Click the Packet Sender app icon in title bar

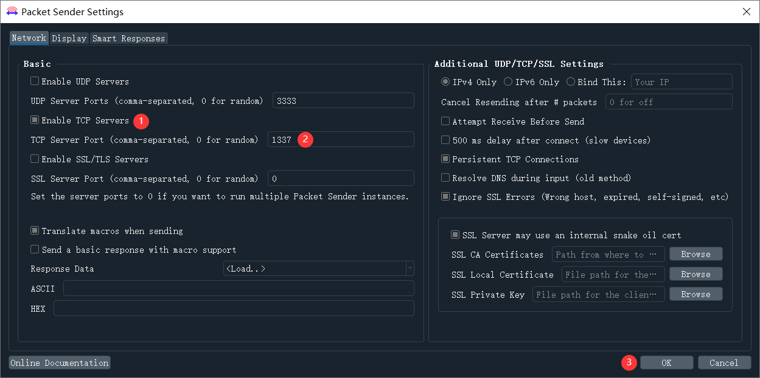point(12,12)
